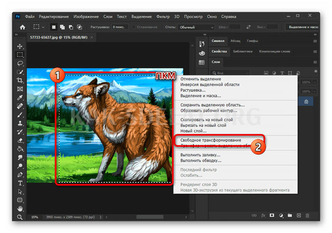
Task: Select the Rectangle shape tool
Action: coord(20,200)
